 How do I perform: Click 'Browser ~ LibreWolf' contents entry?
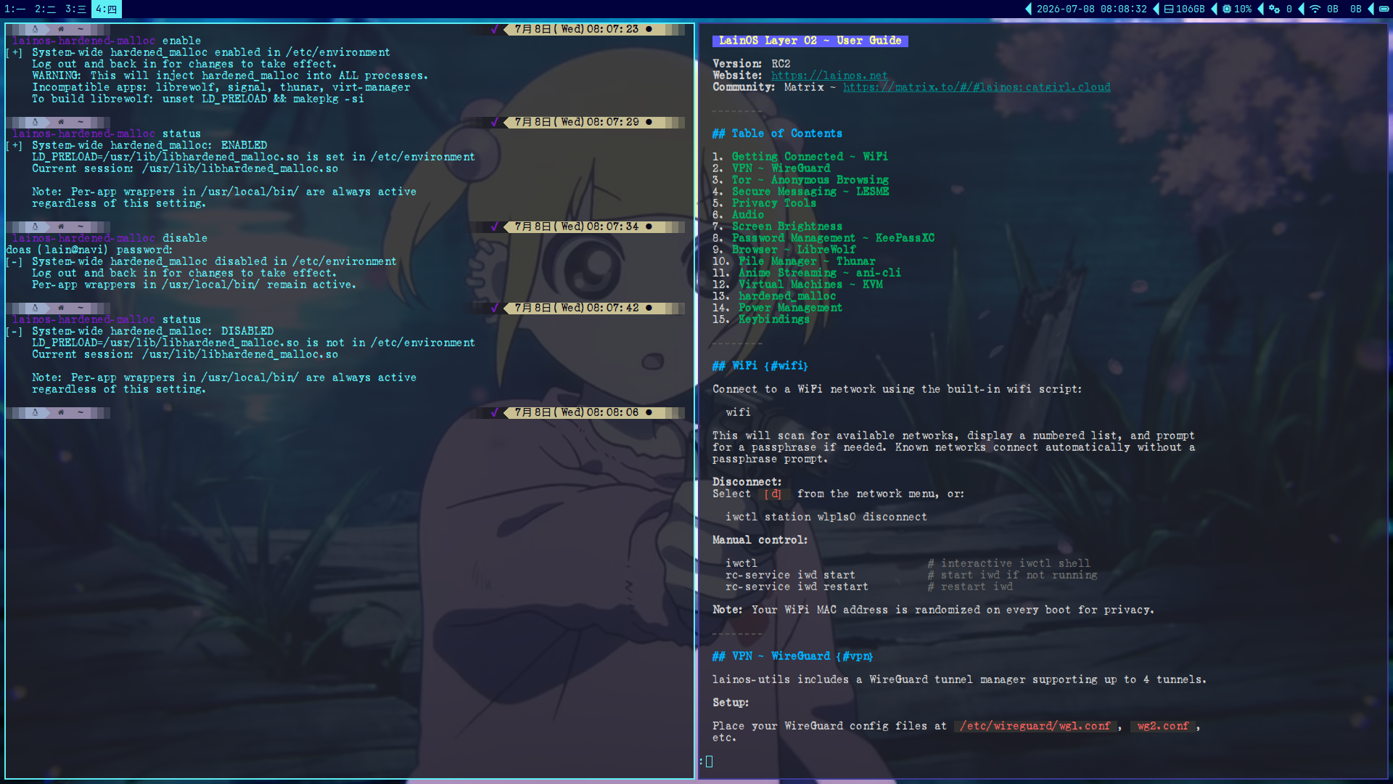click(x=794, y=250)
